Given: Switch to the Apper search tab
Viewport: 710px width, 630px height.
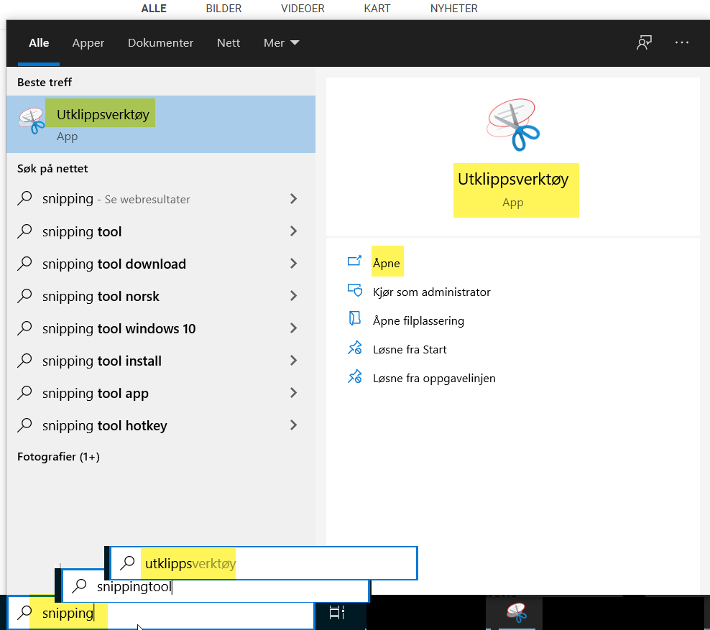Looking at the screenshot, I should [88, 42].
